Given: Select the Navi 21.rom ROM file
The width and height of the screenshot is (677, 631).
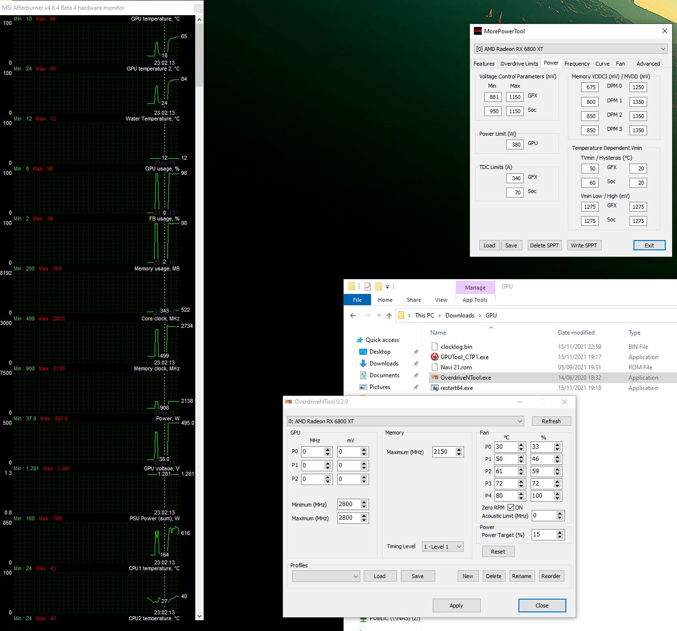Looking at the screenshot, I should pyautogui.click(x=455, y=367).
